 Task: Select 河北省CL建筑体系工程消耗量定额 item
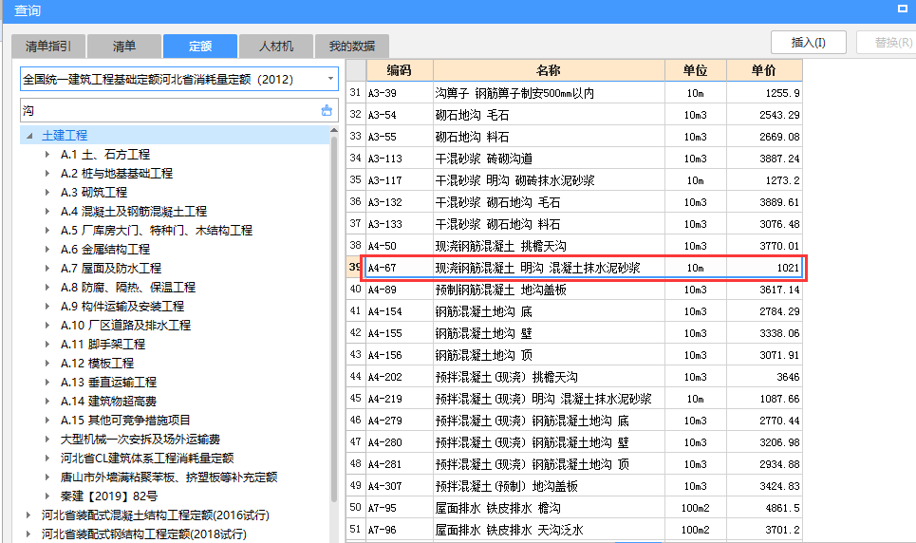[147, 459]
